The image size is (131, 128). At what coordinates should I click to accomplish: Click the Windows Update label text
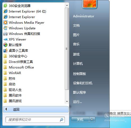(22, 28)
